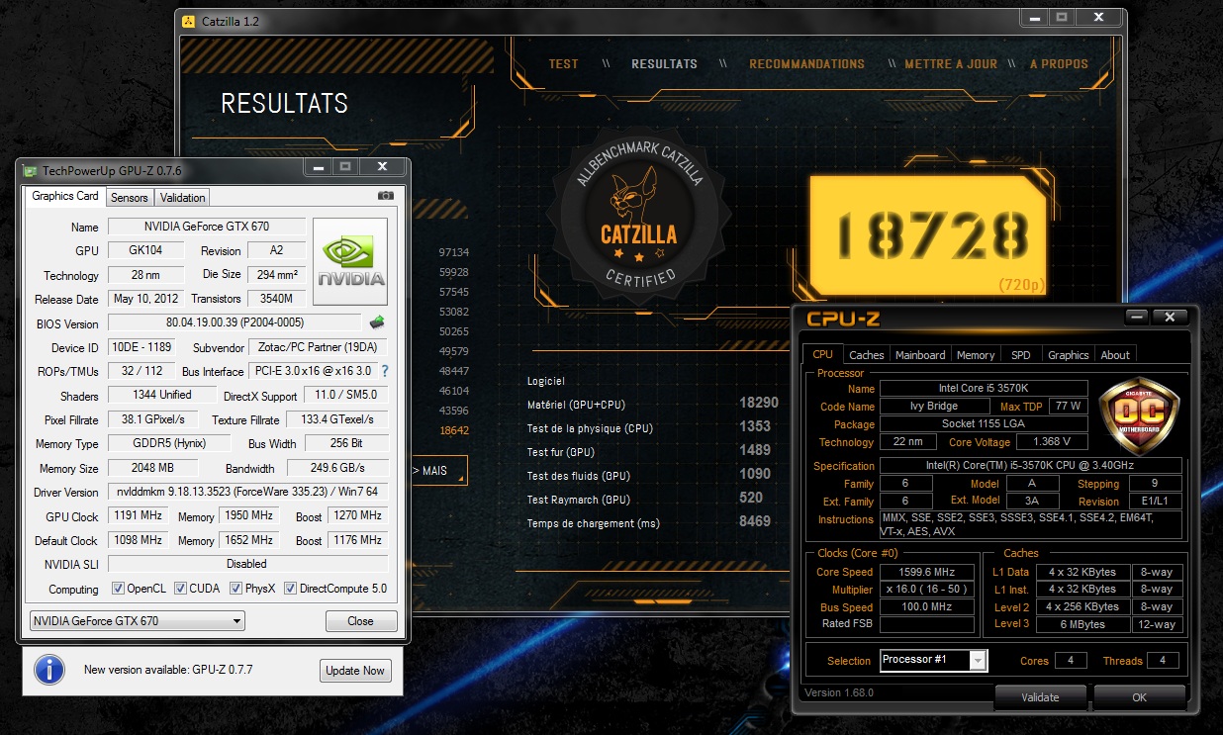
Task: Click the Driver Version field
Action: pos(247,492)
